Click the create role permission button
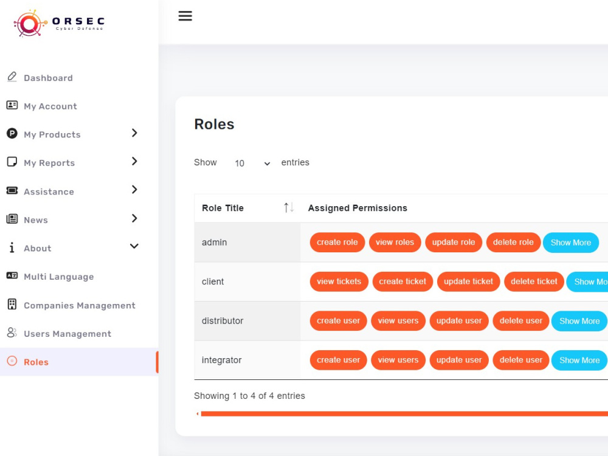The image size is (608, 456). click(337, 242)
